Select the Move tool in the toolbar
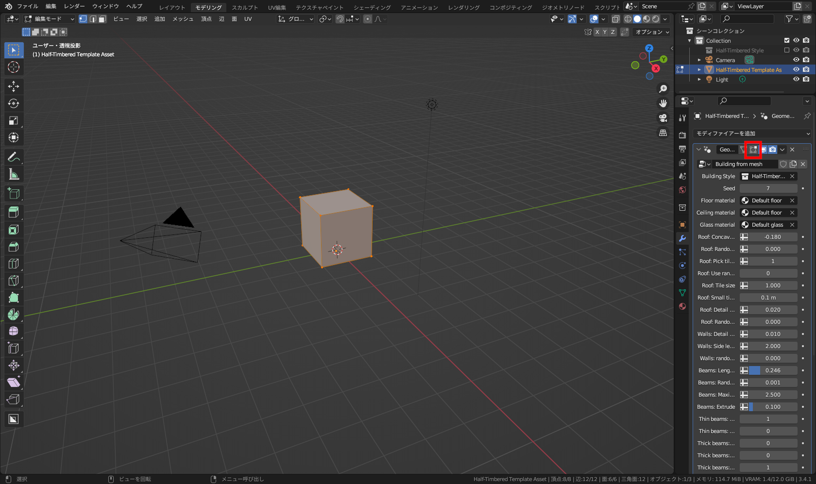Viewport: 816px width, 484px height. pyautogui.click(x=14, y=86)
